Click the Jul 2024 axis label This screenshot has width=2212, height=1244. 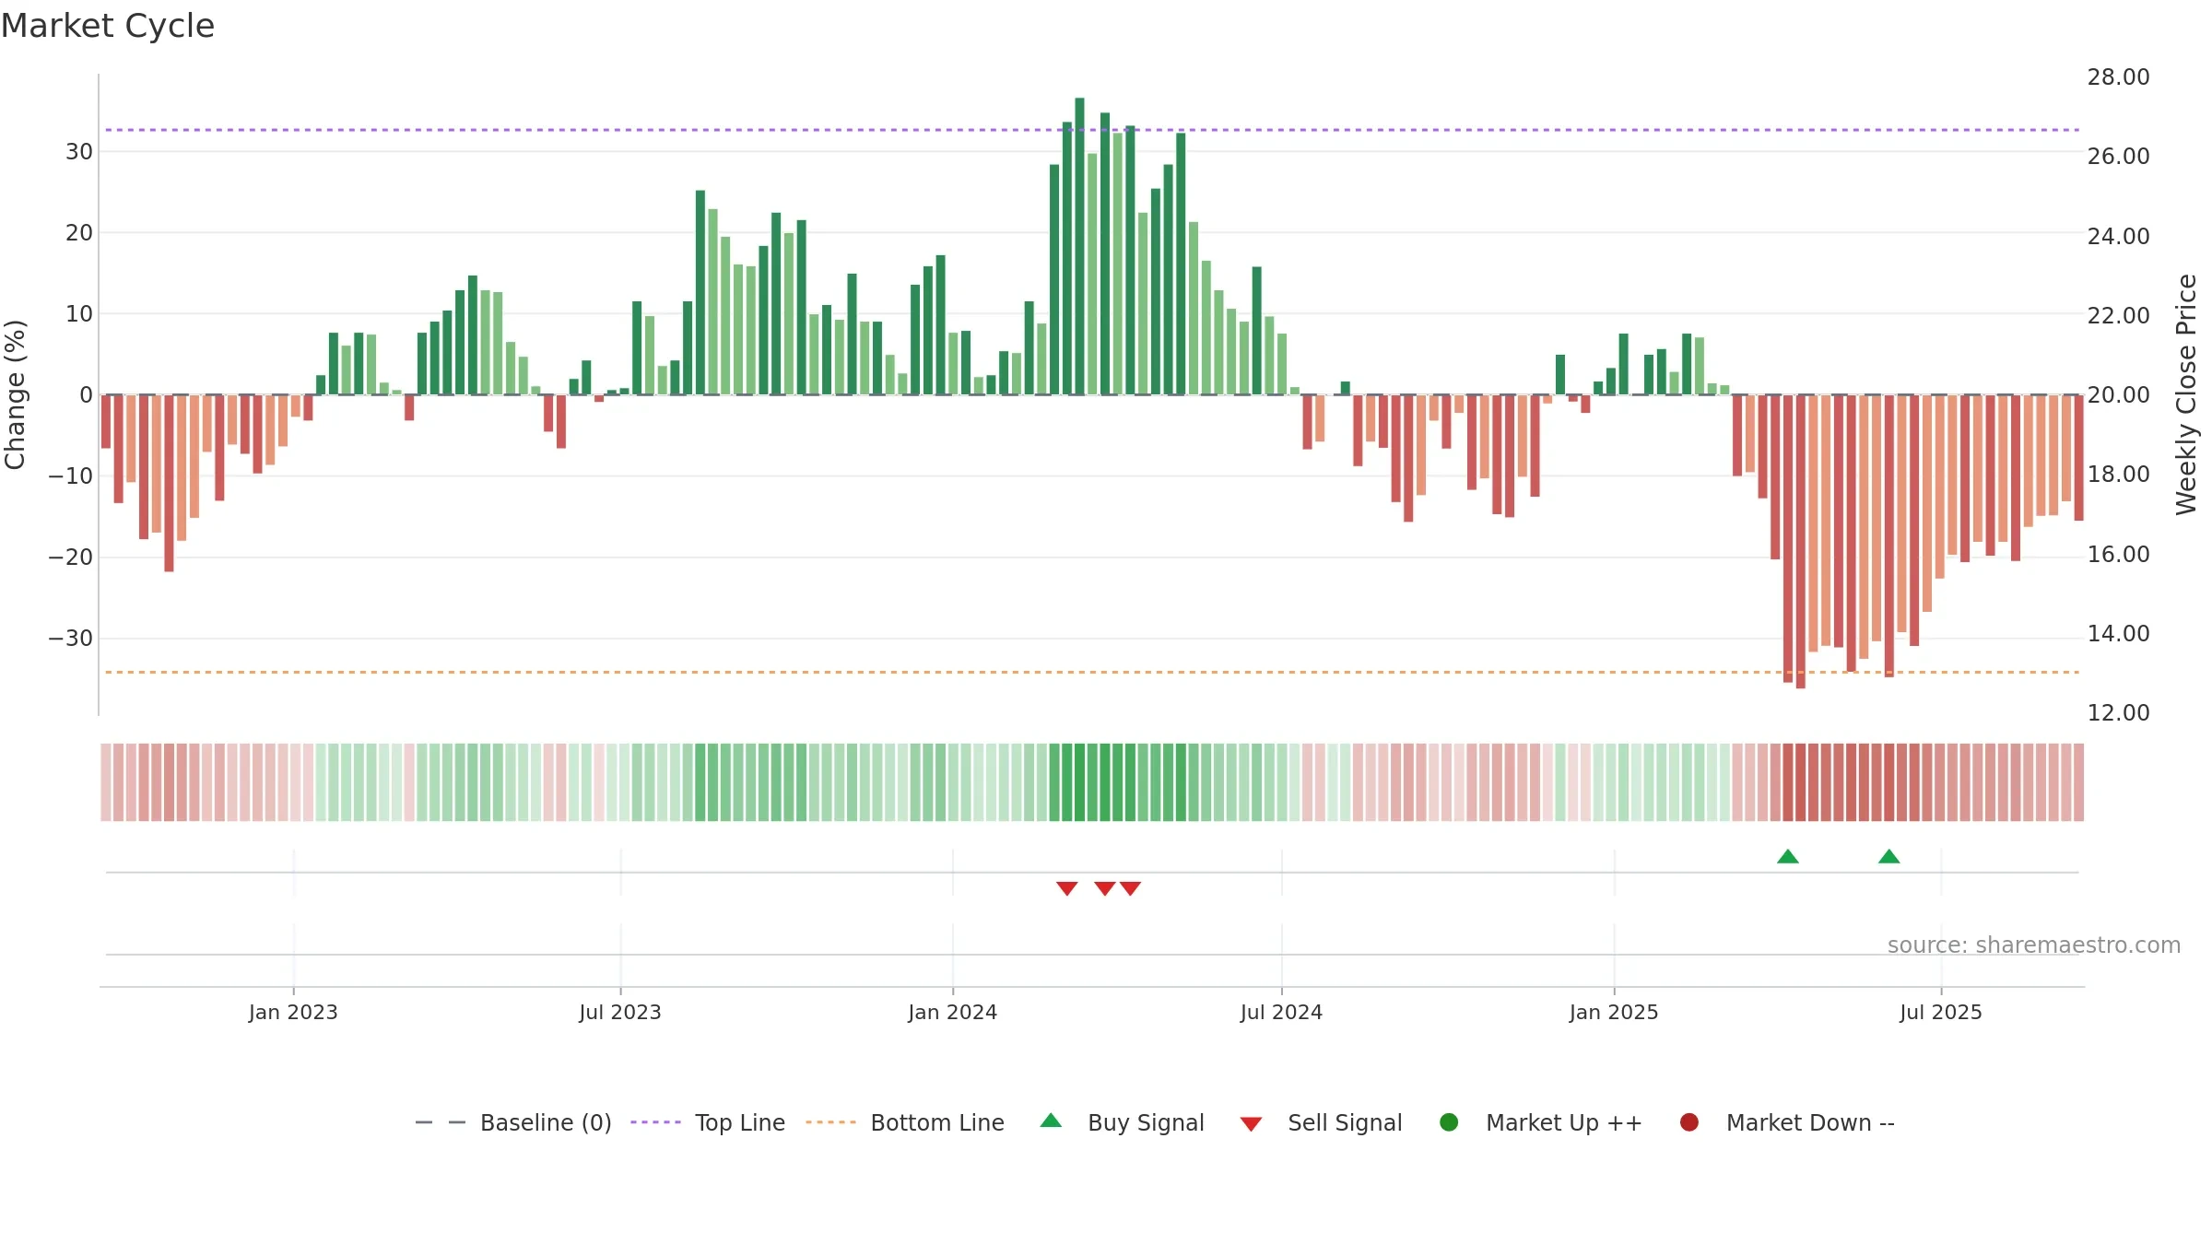(1281, 1012)
